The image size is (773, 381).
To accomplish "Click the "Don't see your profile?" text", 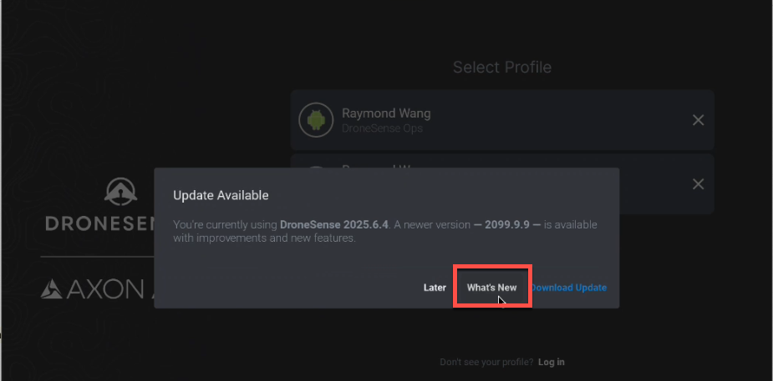I will 486,363.
